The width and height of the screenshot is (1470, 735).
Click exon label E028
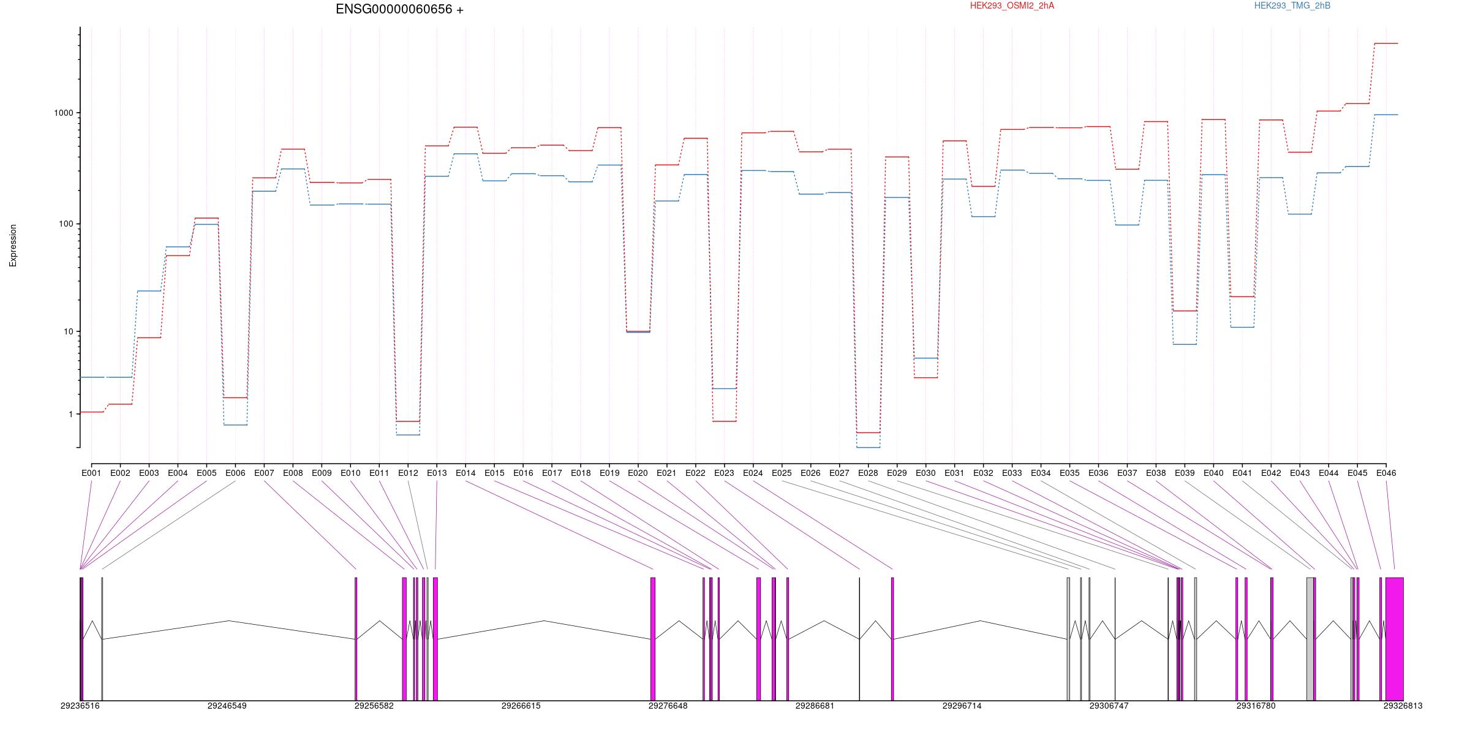[868, 473]
